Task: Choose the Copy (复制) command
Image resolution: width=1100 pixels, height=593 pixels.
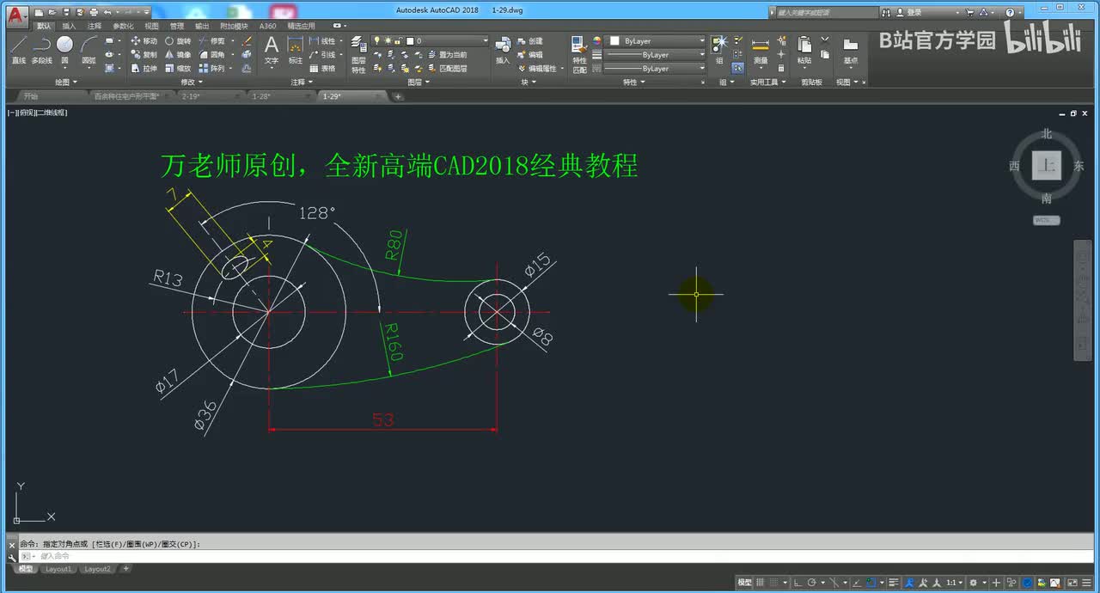Action: point(144,54)
